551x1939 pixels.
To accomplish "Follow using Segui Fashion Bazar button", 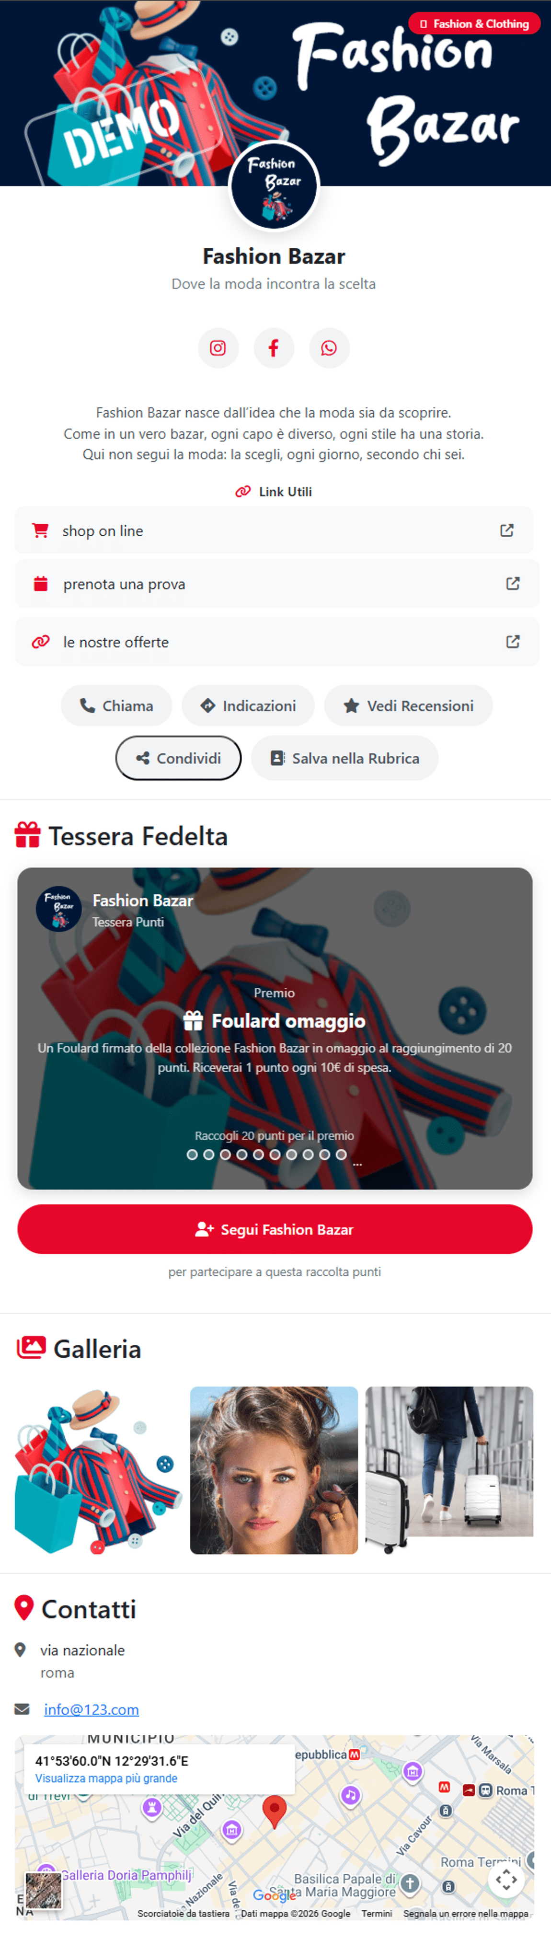I will click(x=275, y=1229).
